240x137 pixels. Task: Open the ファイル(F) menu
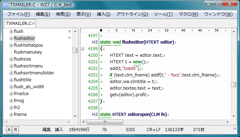(x=18, y=14)
